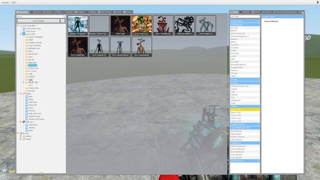This screenshot has width=320, height=180.
Task: Click the Your Spawnlists folder icon
Action: pyautogui.click(x=21, y=25)
